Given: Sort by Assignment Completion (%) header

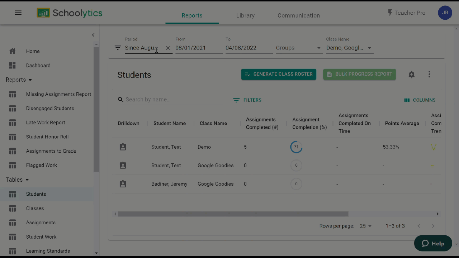Looking at the screenshot, I should [x=309, y=123].
